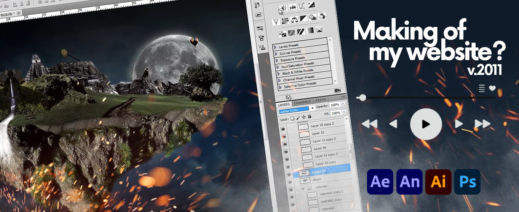The image size is (519, 212).
Task: Expand Levels Presets
Action: pyautogui.click(x=275, y=47)
